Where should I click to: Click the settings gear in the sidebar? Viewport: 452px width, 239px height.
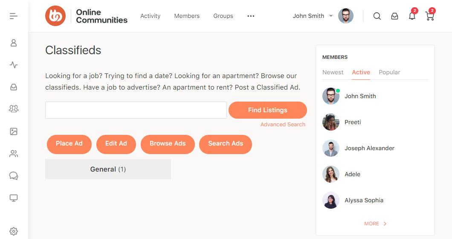click(14, 231)
